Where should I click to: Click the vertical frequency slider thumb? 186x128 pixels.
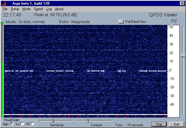click(x=183, y=55)
